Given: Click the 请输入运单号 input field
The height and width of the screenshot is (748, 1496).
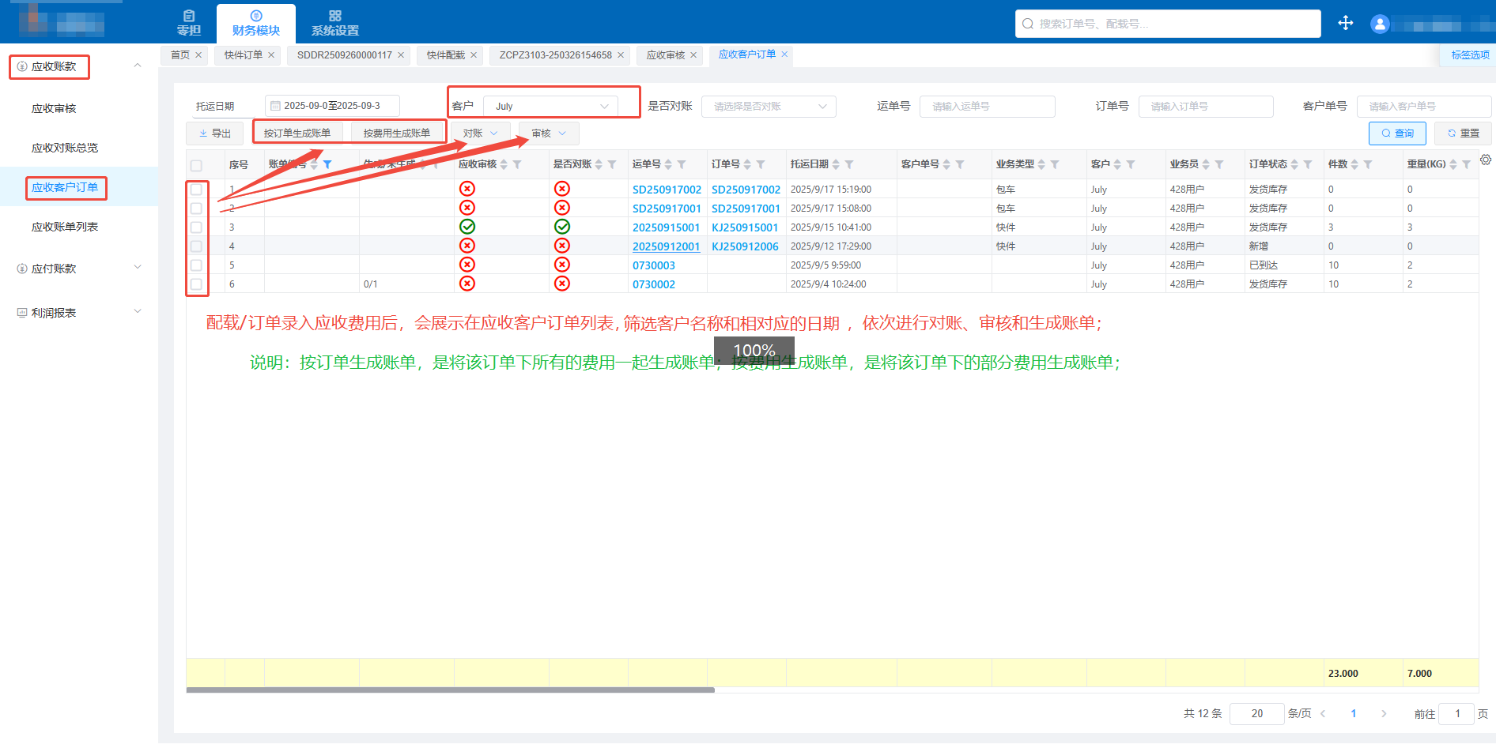Looking at the screenshot, I should pos(986,107).
